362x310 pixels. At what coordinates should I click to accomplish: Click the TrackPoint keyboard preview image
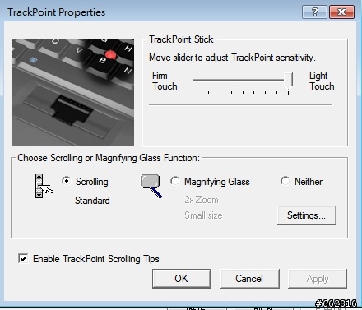pyautogui.click(x=72, y=92)
